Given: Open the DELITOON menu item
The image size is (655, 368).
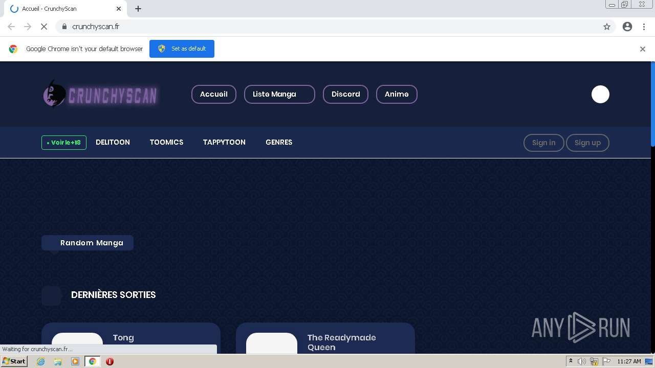Looking at the screenshot, I should pos(113,142).
